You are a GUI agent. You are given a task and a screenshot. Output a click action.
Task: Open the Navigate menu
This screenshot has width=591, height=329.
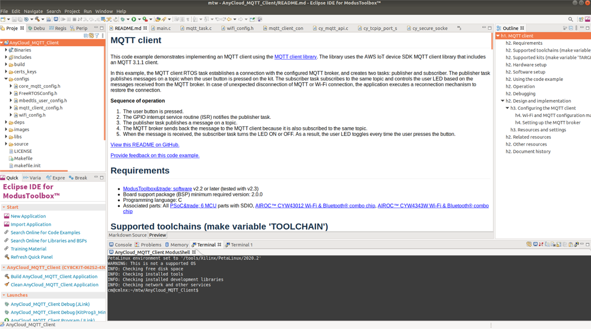(x=33, y=11)
